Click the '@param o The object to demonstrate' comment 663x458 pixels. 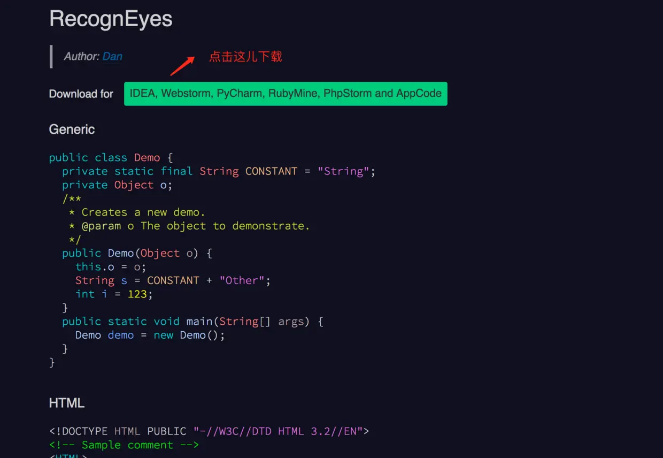click(189, 226)
